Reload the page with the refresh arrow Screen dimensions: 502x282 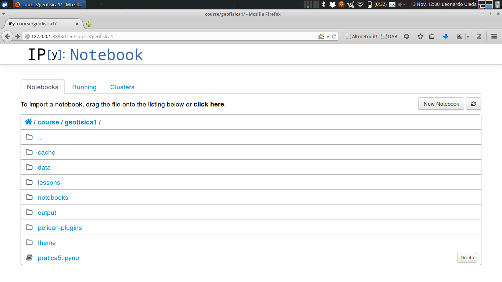pyautogui.click(x=334, y=36)
